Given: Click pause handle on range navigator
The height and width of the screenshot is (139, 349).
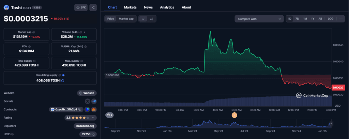Looking at the screenshot, I should (x=331, y=124).
